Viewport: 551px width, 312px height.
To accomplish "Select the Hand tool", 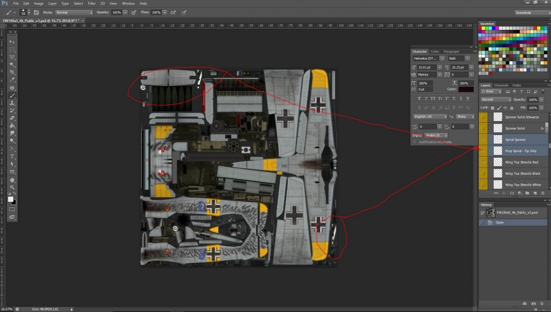I will click(12, 180).
